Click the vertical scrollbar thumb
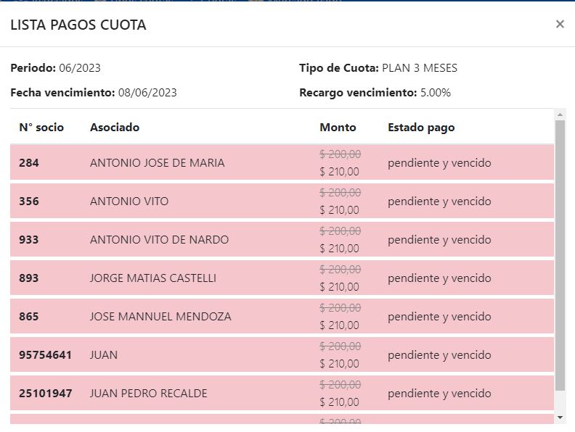The height and width of the screenshot is (432, 575). tap(560, 254)
